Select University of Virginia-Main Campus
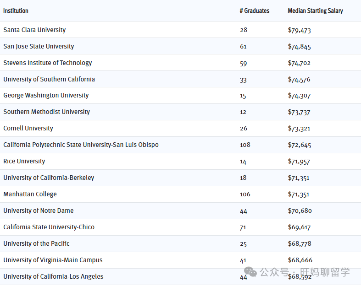The height and width of the screenshot is (286, 361). (53, 260)
